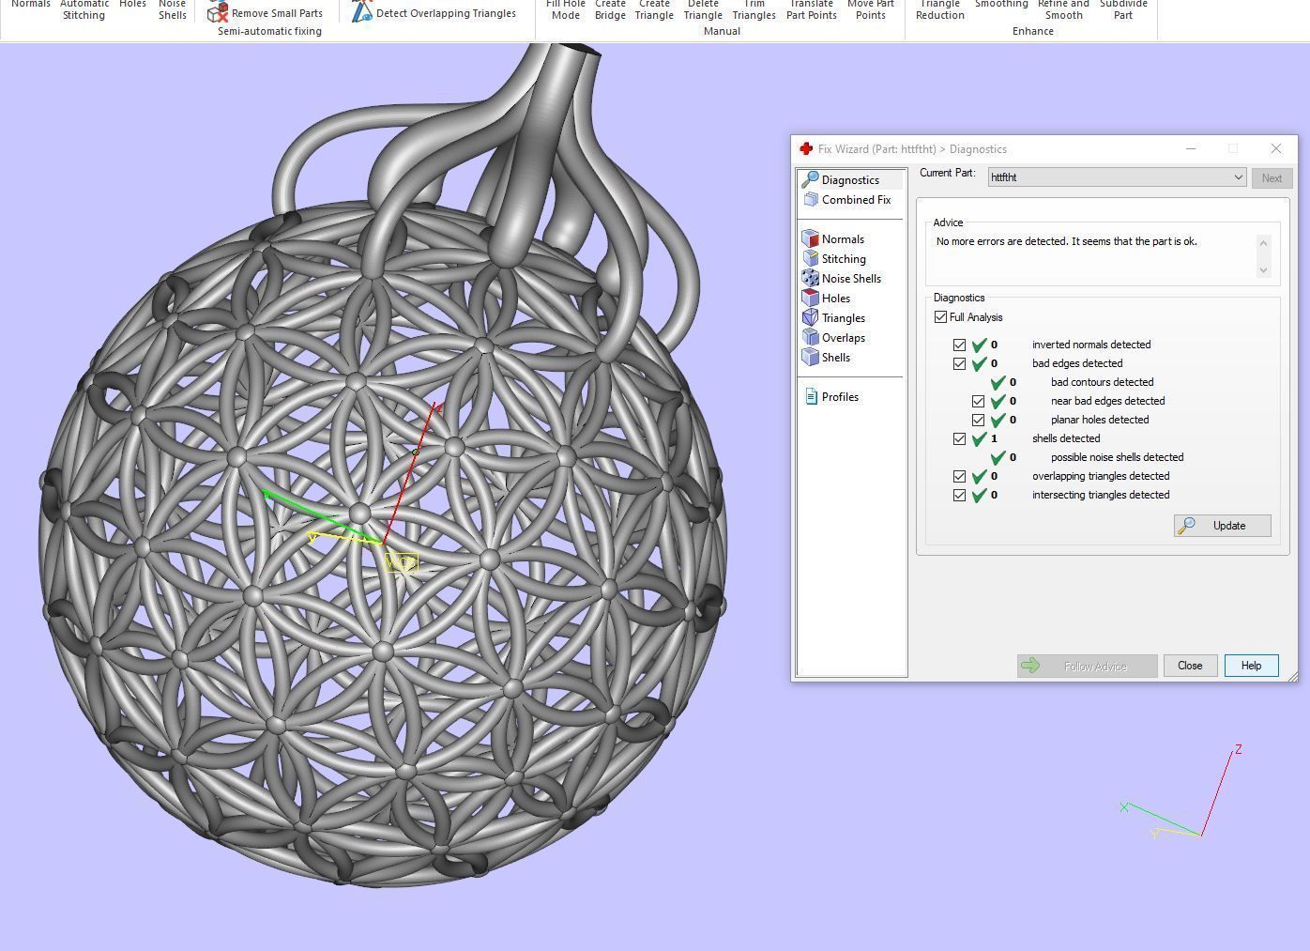The width and height of the screenshot is (1310, 951).
Task: Toggle the intersecting triangles checkbox
Action: [959, 495]
